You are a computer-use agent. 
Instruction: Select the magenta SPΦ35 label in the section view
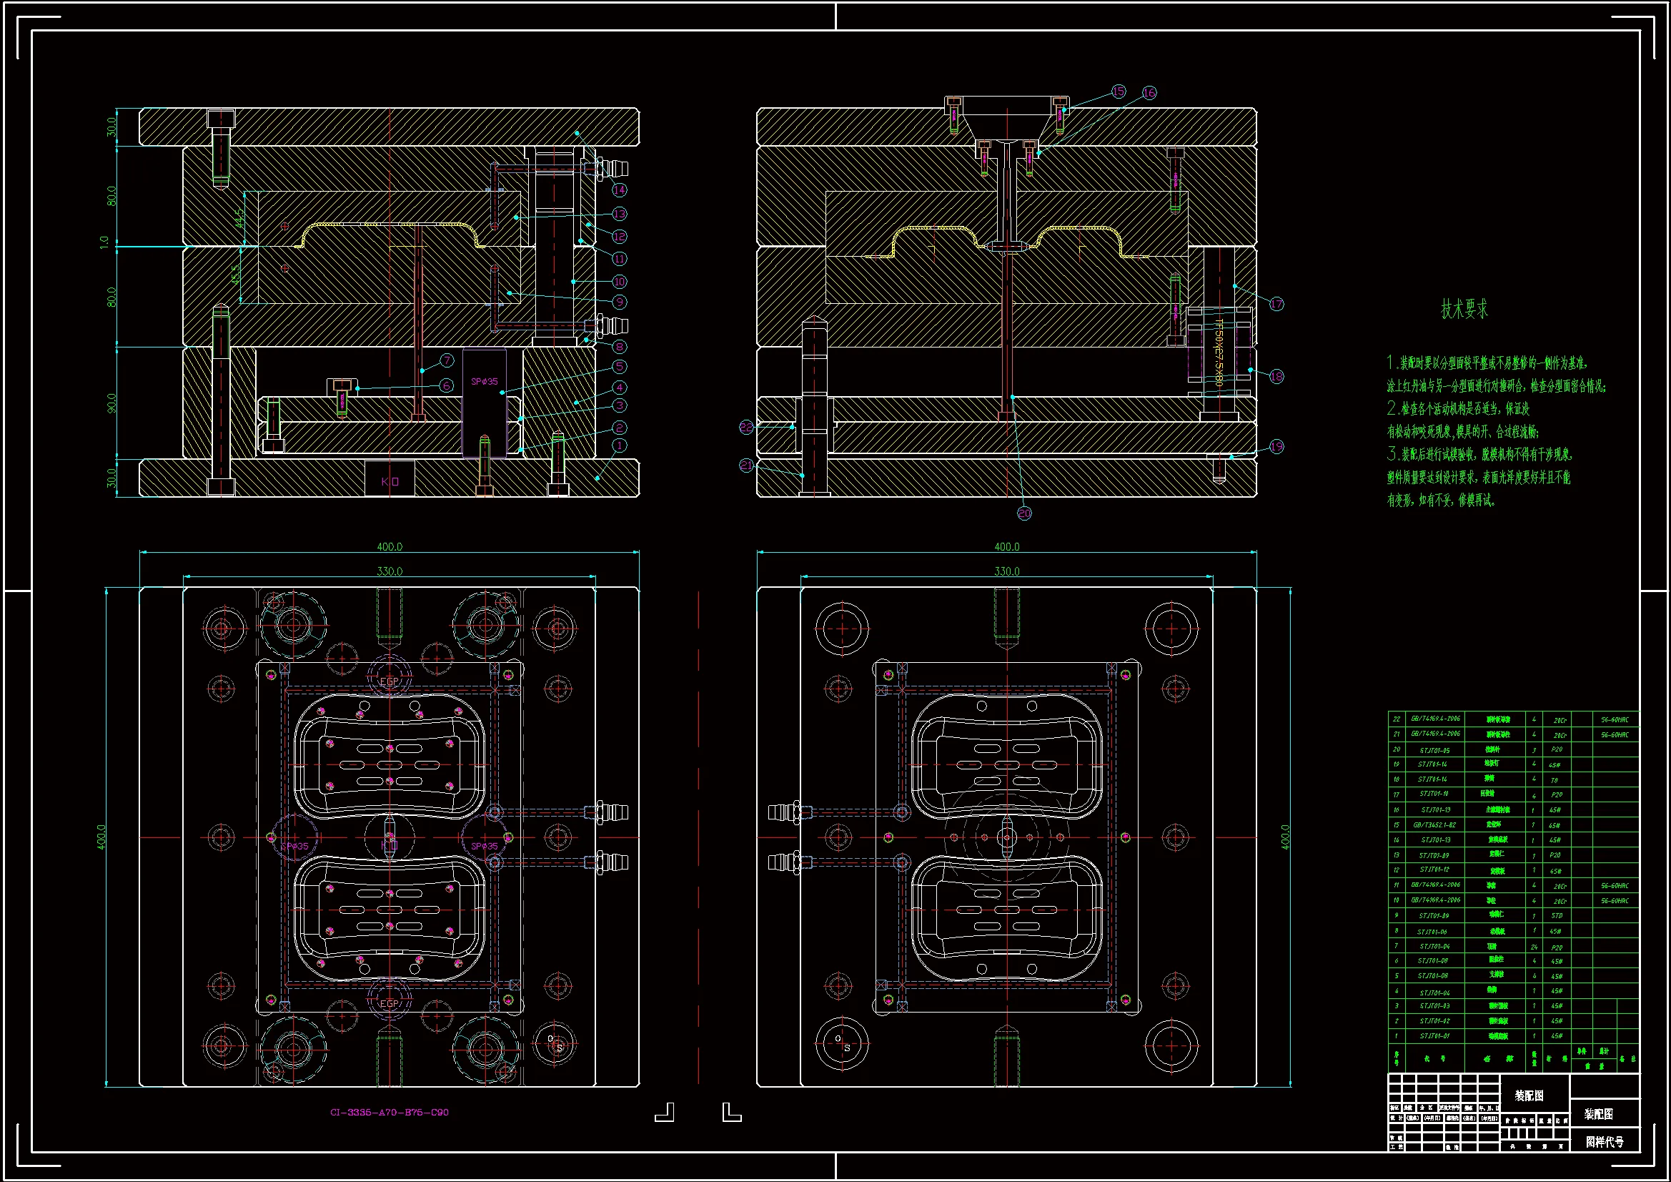[x=484, y=381]
